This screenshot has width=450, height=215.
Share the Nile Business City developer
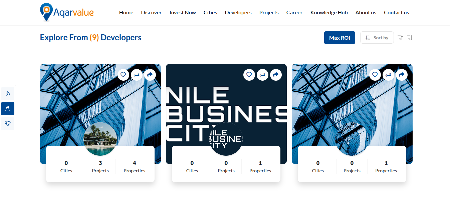coord(276,75)
